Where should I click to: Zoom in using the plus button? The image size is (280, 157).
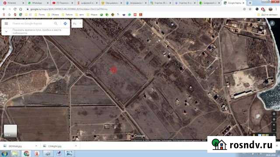click(274, 125)
